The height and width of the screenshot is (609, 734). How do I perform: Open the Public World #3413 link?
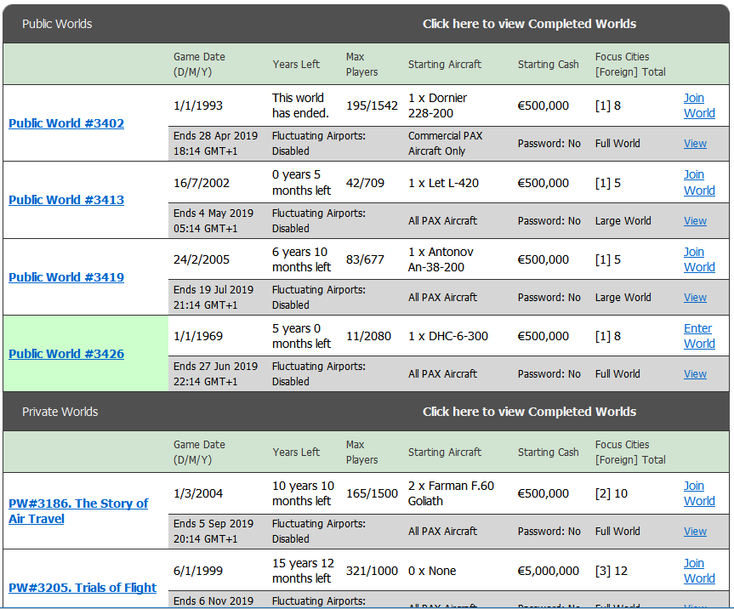coord(66,200)
